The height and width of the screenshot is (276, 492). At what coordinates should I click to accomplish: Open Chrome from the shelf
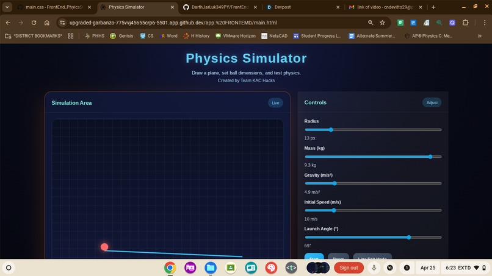(x=170, y=268)
